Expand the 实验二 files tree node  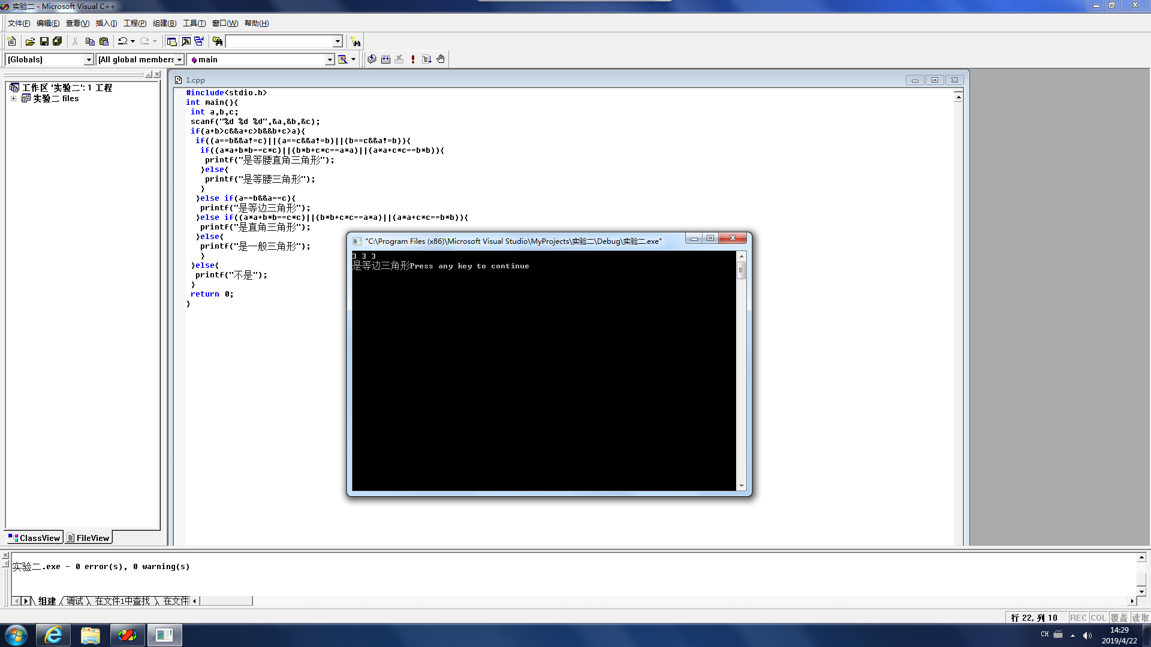click(13, 98)
